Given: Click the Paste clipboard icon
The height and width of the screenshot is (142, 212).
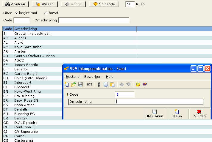Looking at the screenshot, I should click(112, 84).
